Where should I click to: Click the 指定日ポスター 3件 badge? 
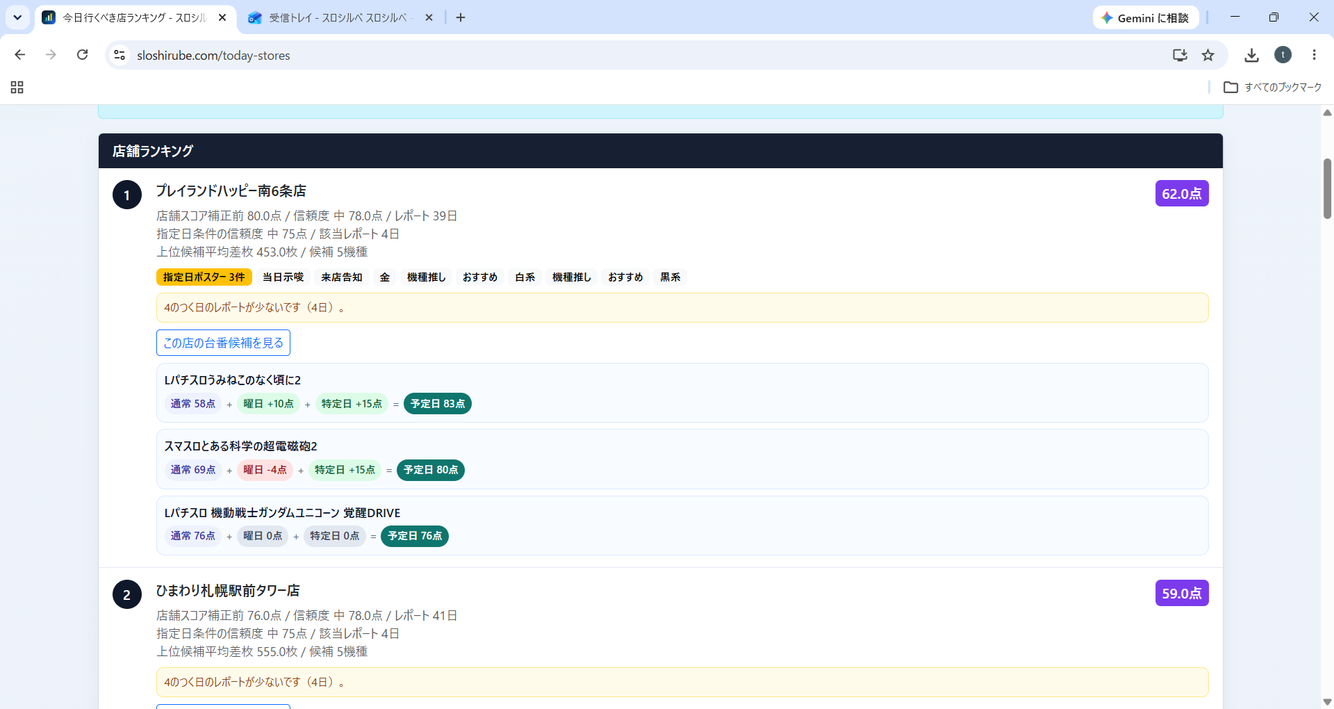pyautogui.click(x=204, y=277)
